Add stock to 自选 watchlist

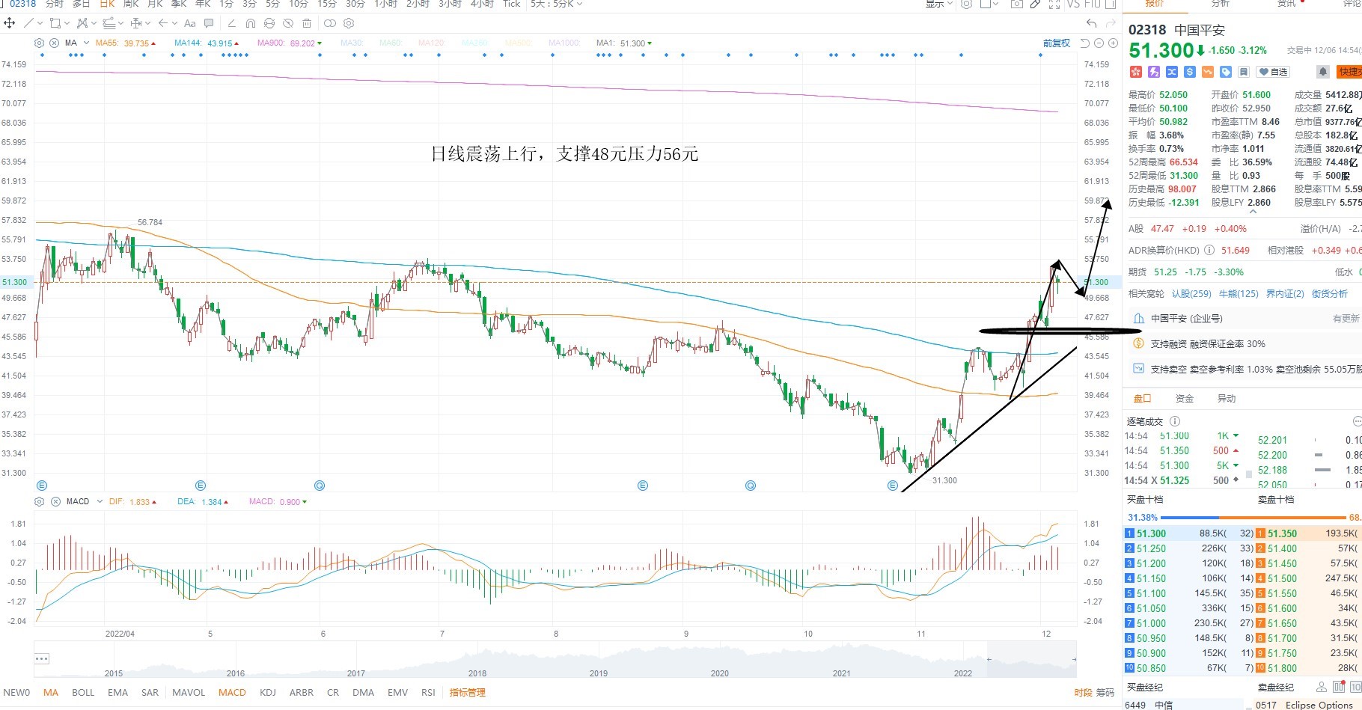[1273, 72]
